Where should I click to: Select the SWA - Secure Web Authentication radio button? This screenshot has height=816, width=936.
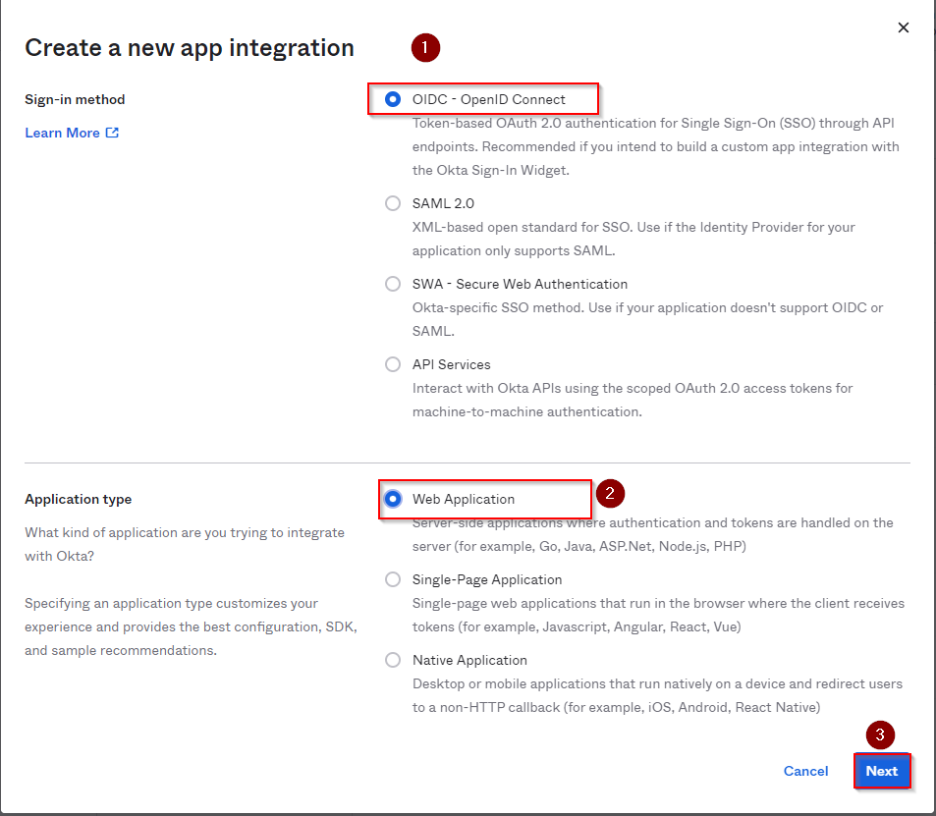click(393, 284)
